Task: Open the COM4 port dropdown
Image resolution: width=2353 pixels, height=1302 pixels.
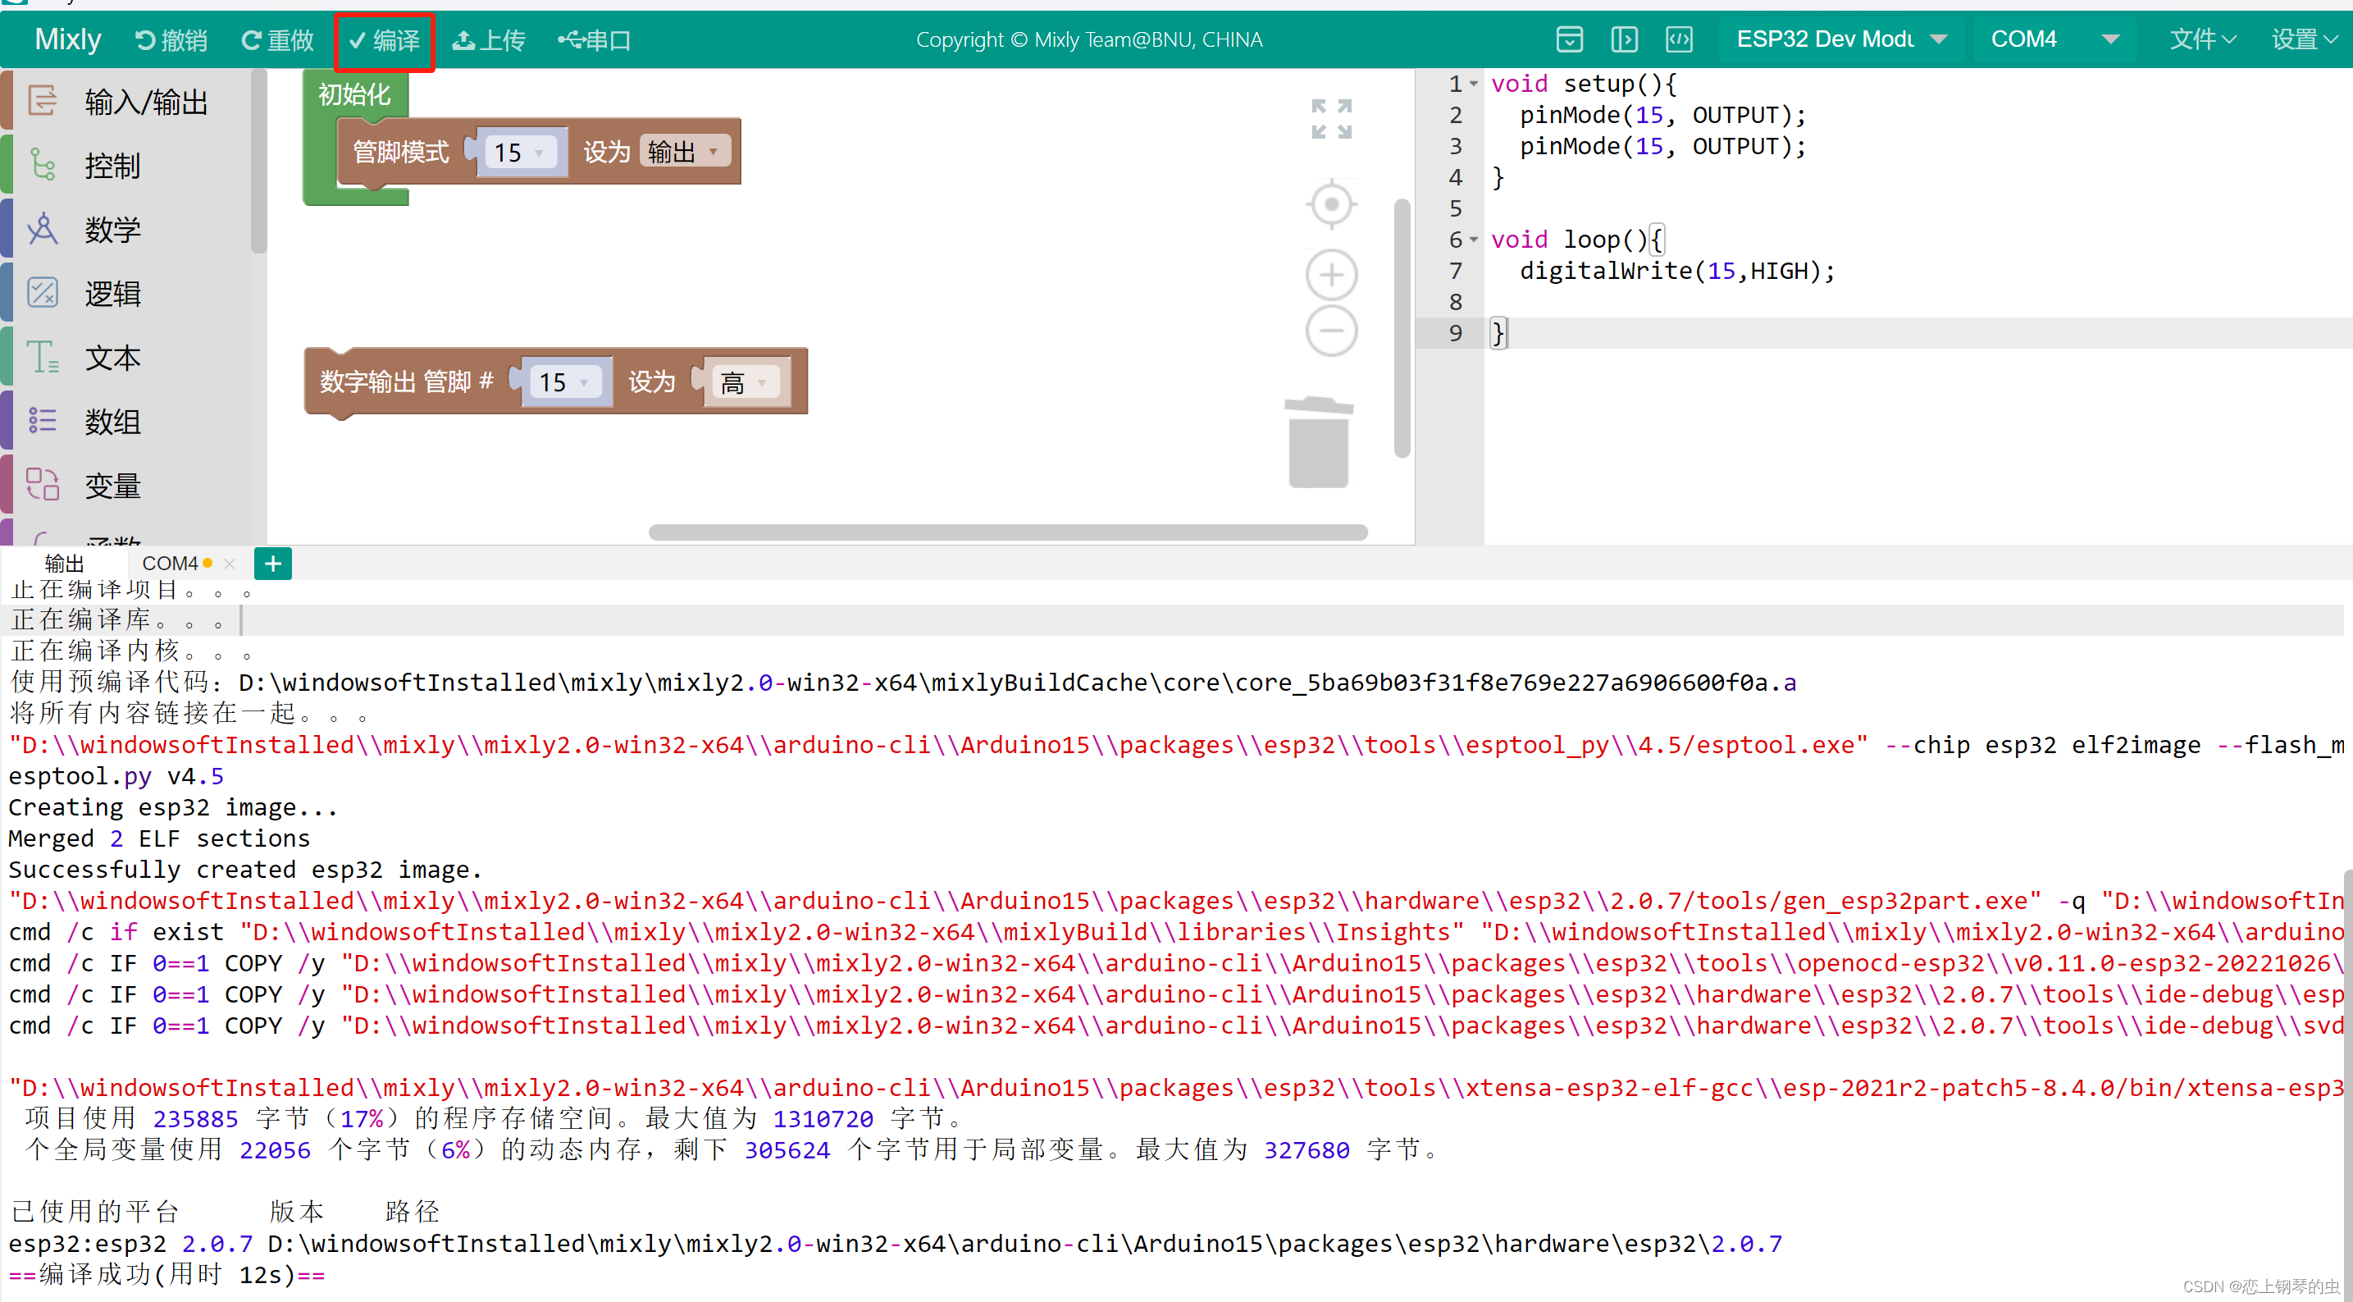Action: tap(2054, 39)
